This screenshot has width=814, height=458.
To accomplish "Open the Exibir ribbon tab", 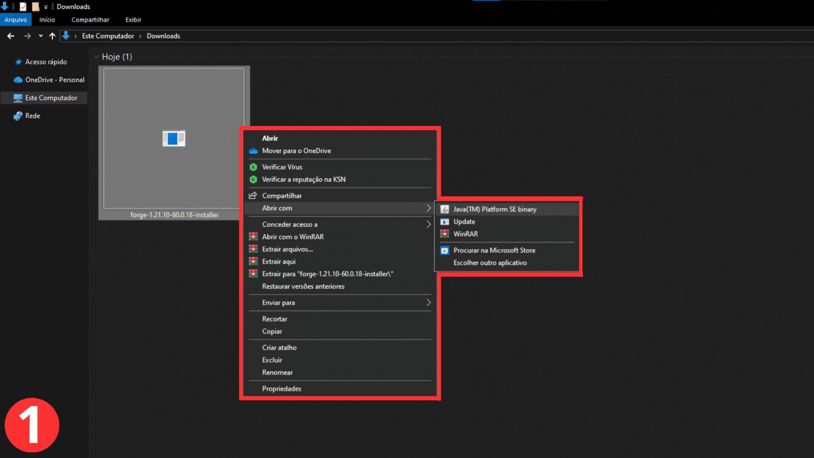I will (133, 20).
